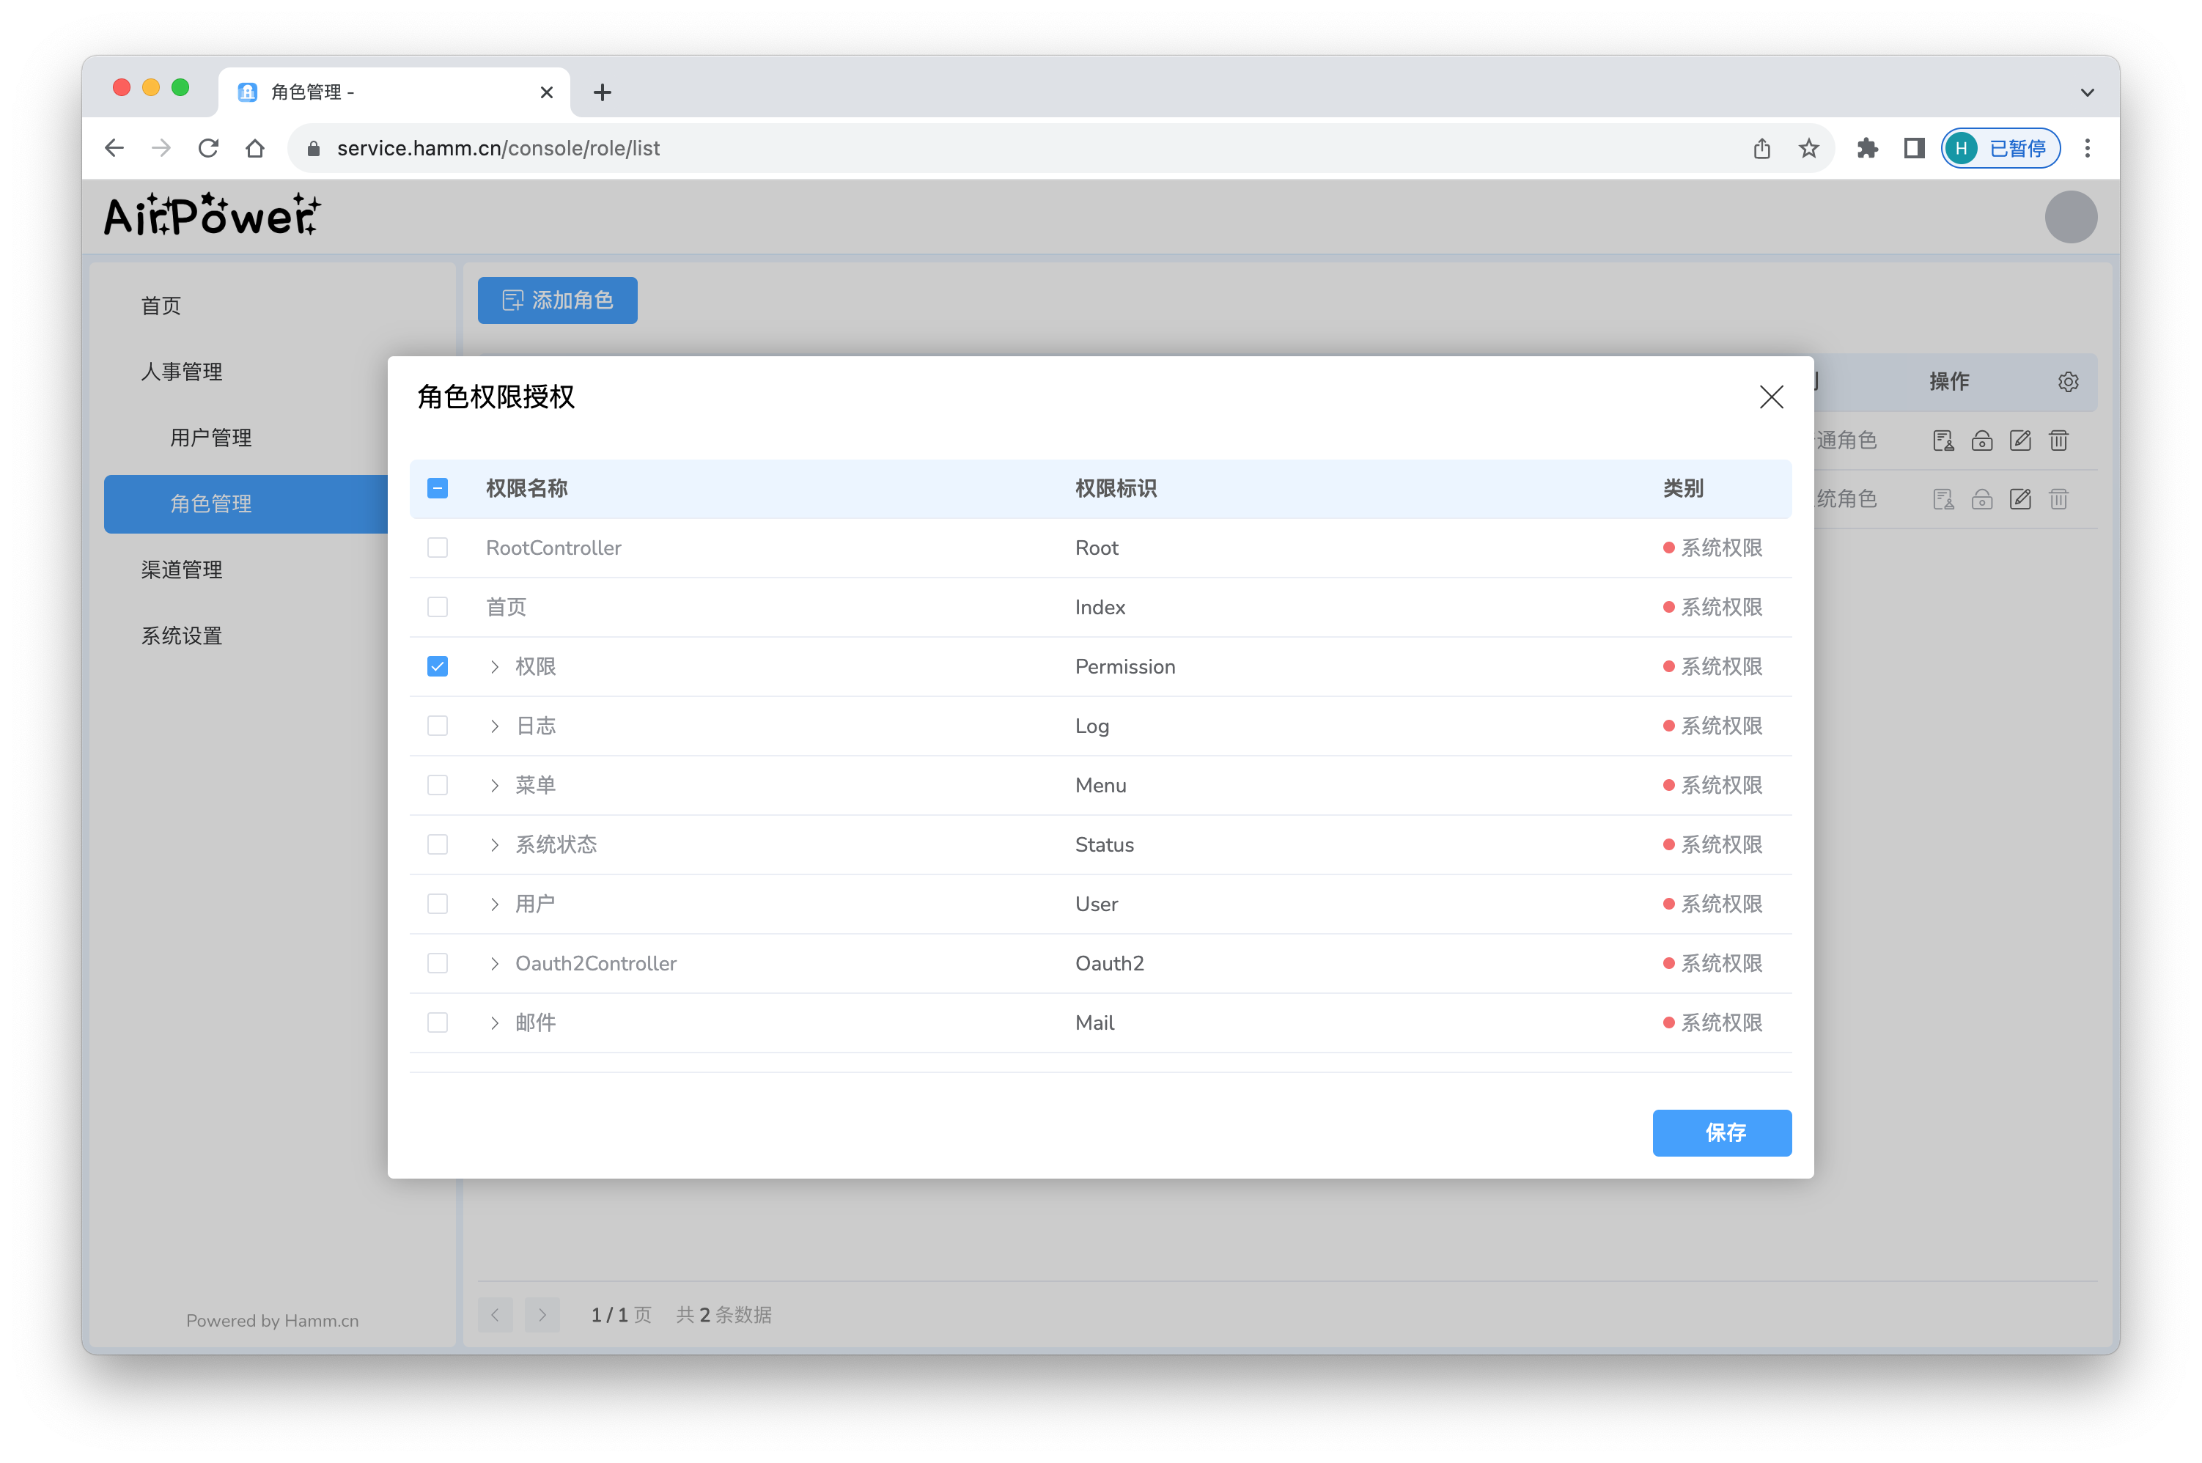Toggle the select-all checkbox in header
The width and height of the screenshot is (2202, 1463).
438,488
